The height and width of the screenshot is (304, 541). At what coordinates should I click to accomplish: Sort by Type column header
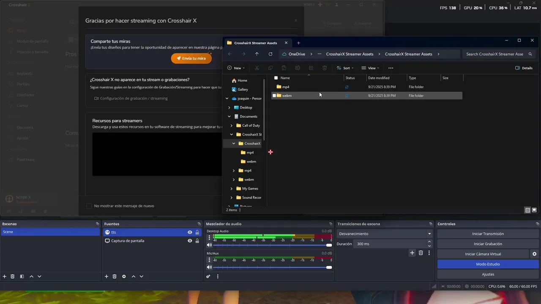tap(424, 78)
